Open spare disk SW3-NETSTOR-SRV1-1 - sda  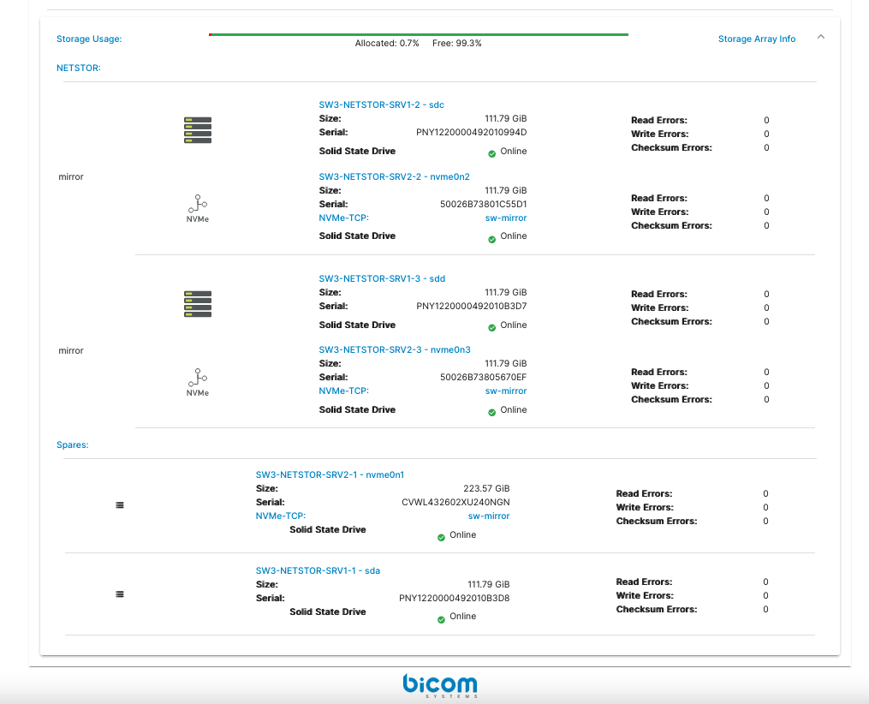(x=318, y=570)
